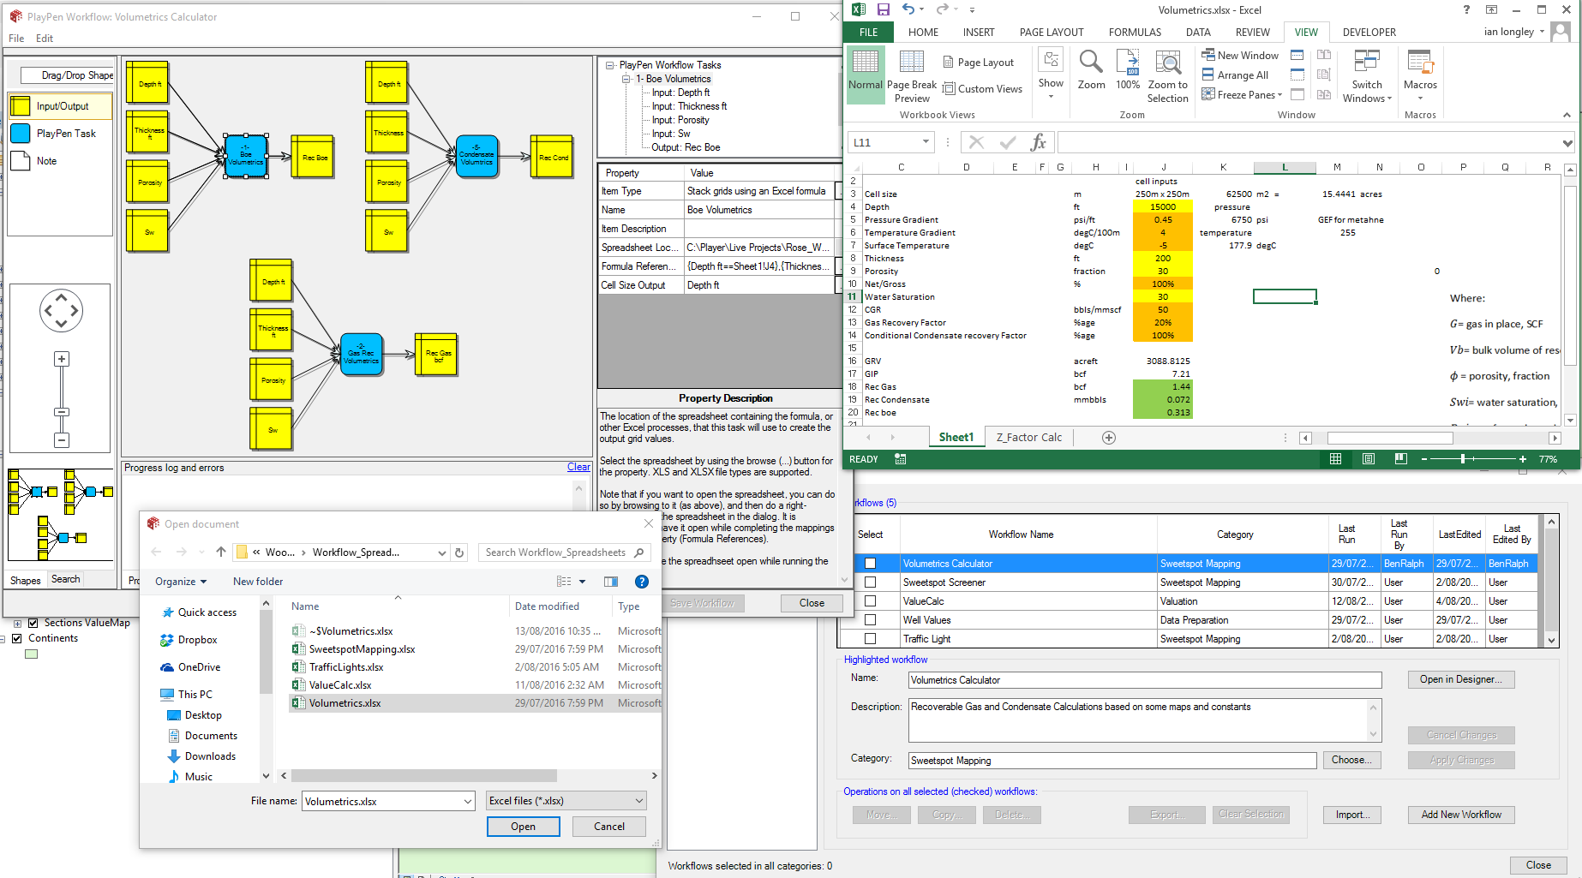Check the ValueCalc workflow checkbox
This screenshot has height=878, width=1582.
870,601
